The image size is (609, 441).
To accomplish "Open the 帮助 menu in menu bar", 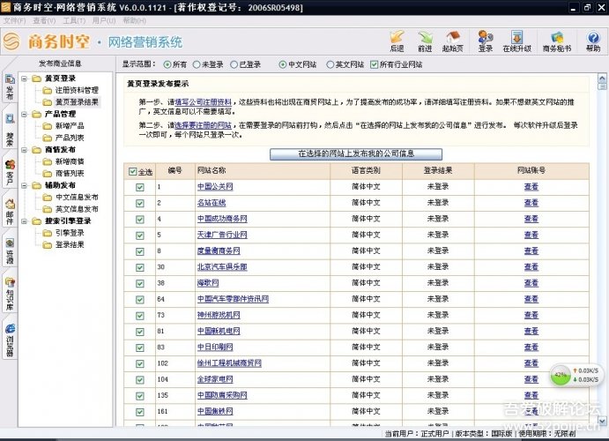I will click(134, 20).
